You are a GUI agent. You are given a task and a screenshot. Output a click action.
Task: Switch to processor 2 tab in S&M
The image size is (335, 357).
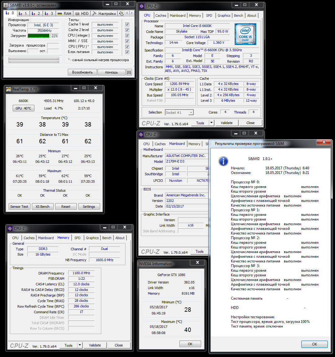coord(36,14)
